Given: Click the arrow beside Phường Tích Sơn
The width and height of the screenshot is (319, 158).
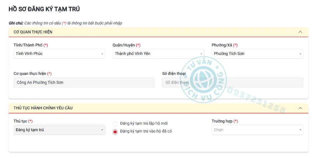Looking at the screenshot, I should [300, 54].
